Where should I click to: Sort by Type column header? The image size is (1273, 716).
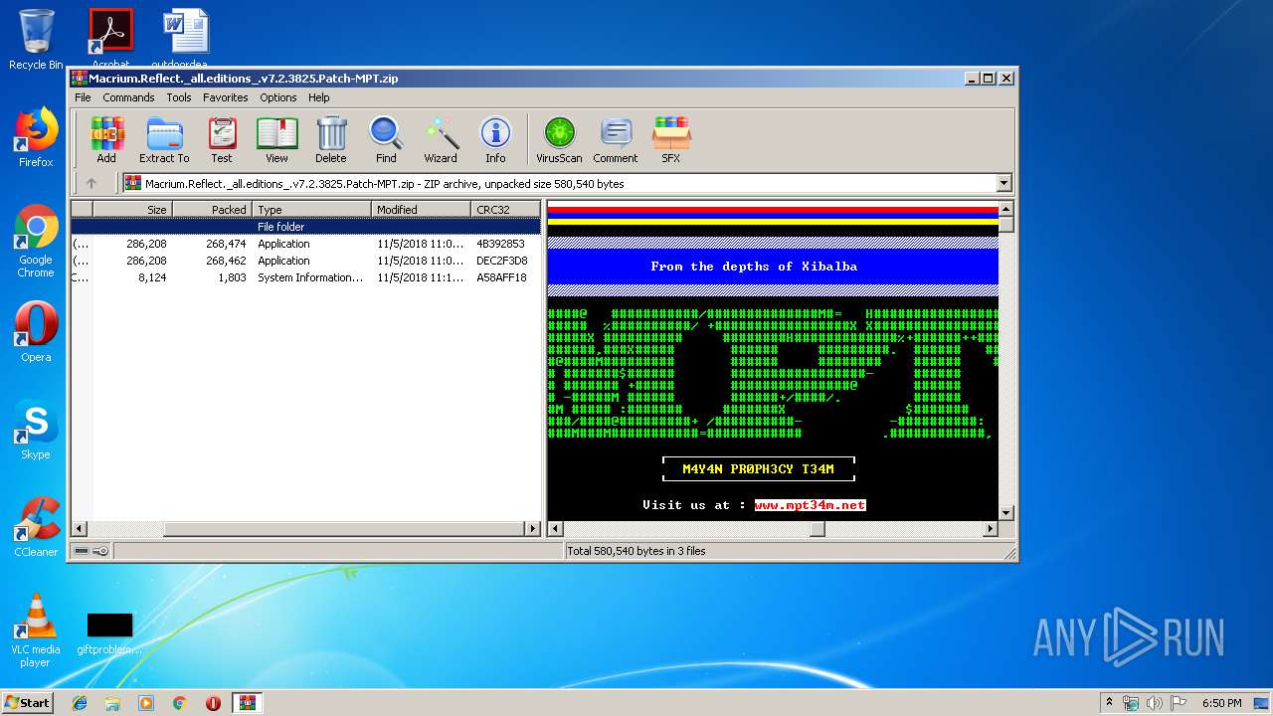311,209
